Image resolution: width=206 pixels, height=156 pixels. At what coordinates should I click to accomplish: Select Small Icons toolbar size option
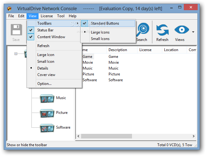108,39
